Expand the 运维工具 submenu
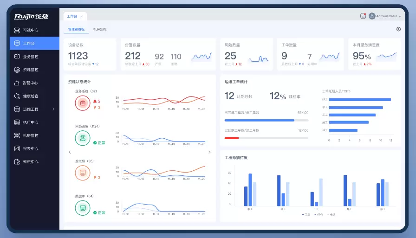416x238 pixels. tap(53, 109)
